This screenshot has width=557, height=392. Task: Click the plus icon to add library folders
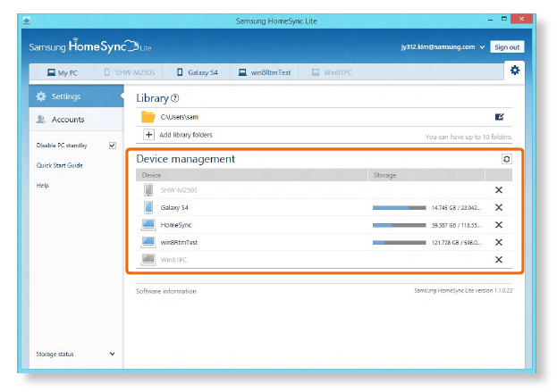pyautogui.click(x=148, y=135)
